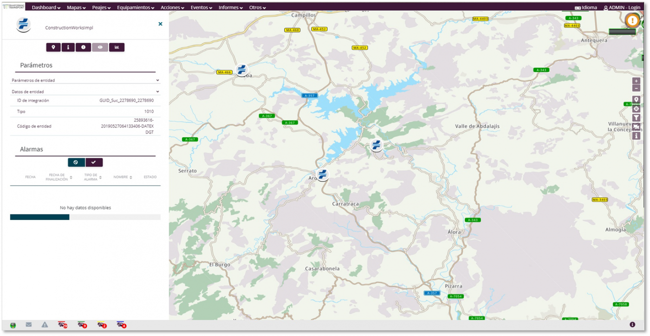The height and width of the screenshot is (336, 650).
Task: Click the ADMIN - Login user link
Action: pos(622,7)
